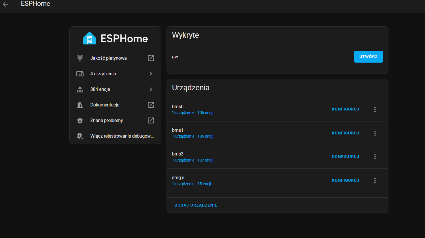The image size is (425, 238).
Task: Click the 'bms3' device name
Action: click(178, 154)
